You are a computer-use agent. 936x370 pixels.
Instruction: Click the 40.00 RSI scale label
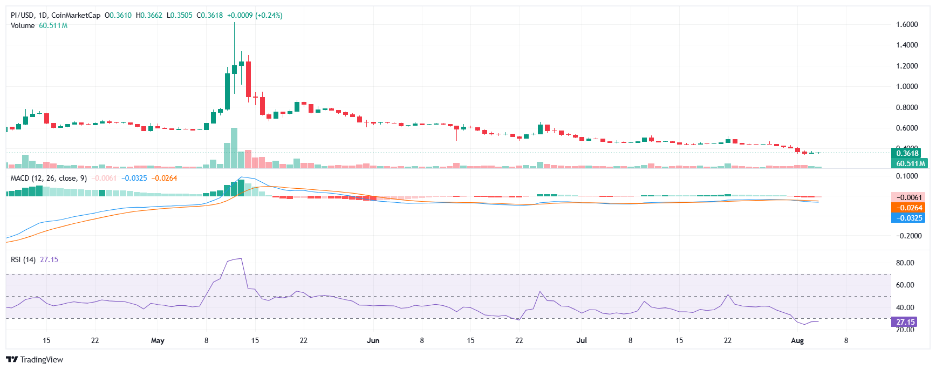(905, 307)
